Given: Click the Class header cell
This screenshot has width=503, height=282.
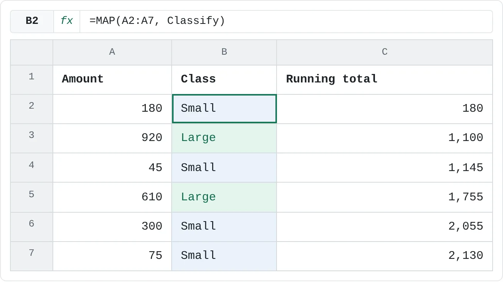Looking at the screenshot, I should pos(224,79).
